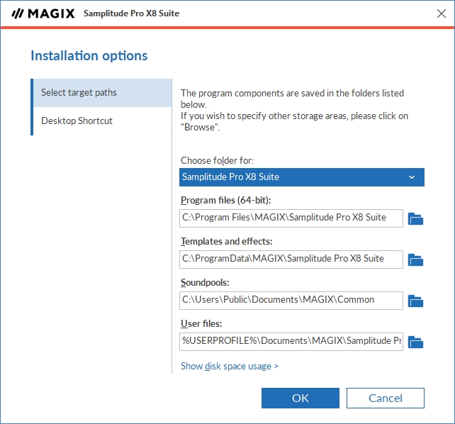Close the installer window
The width and height of the screenshot is (455, 424).
[x=441, y=13]
